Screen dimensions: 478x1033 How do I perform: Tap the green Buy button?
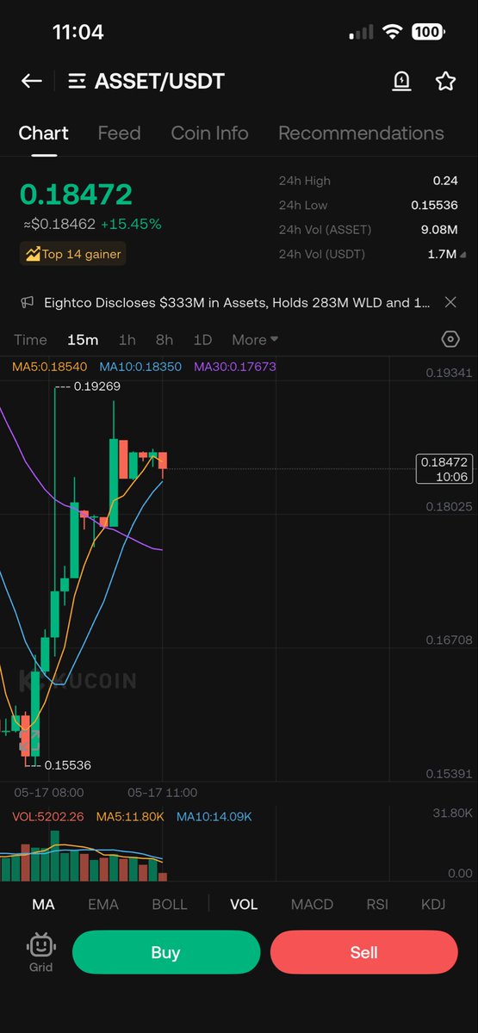(x=165, y=952)
